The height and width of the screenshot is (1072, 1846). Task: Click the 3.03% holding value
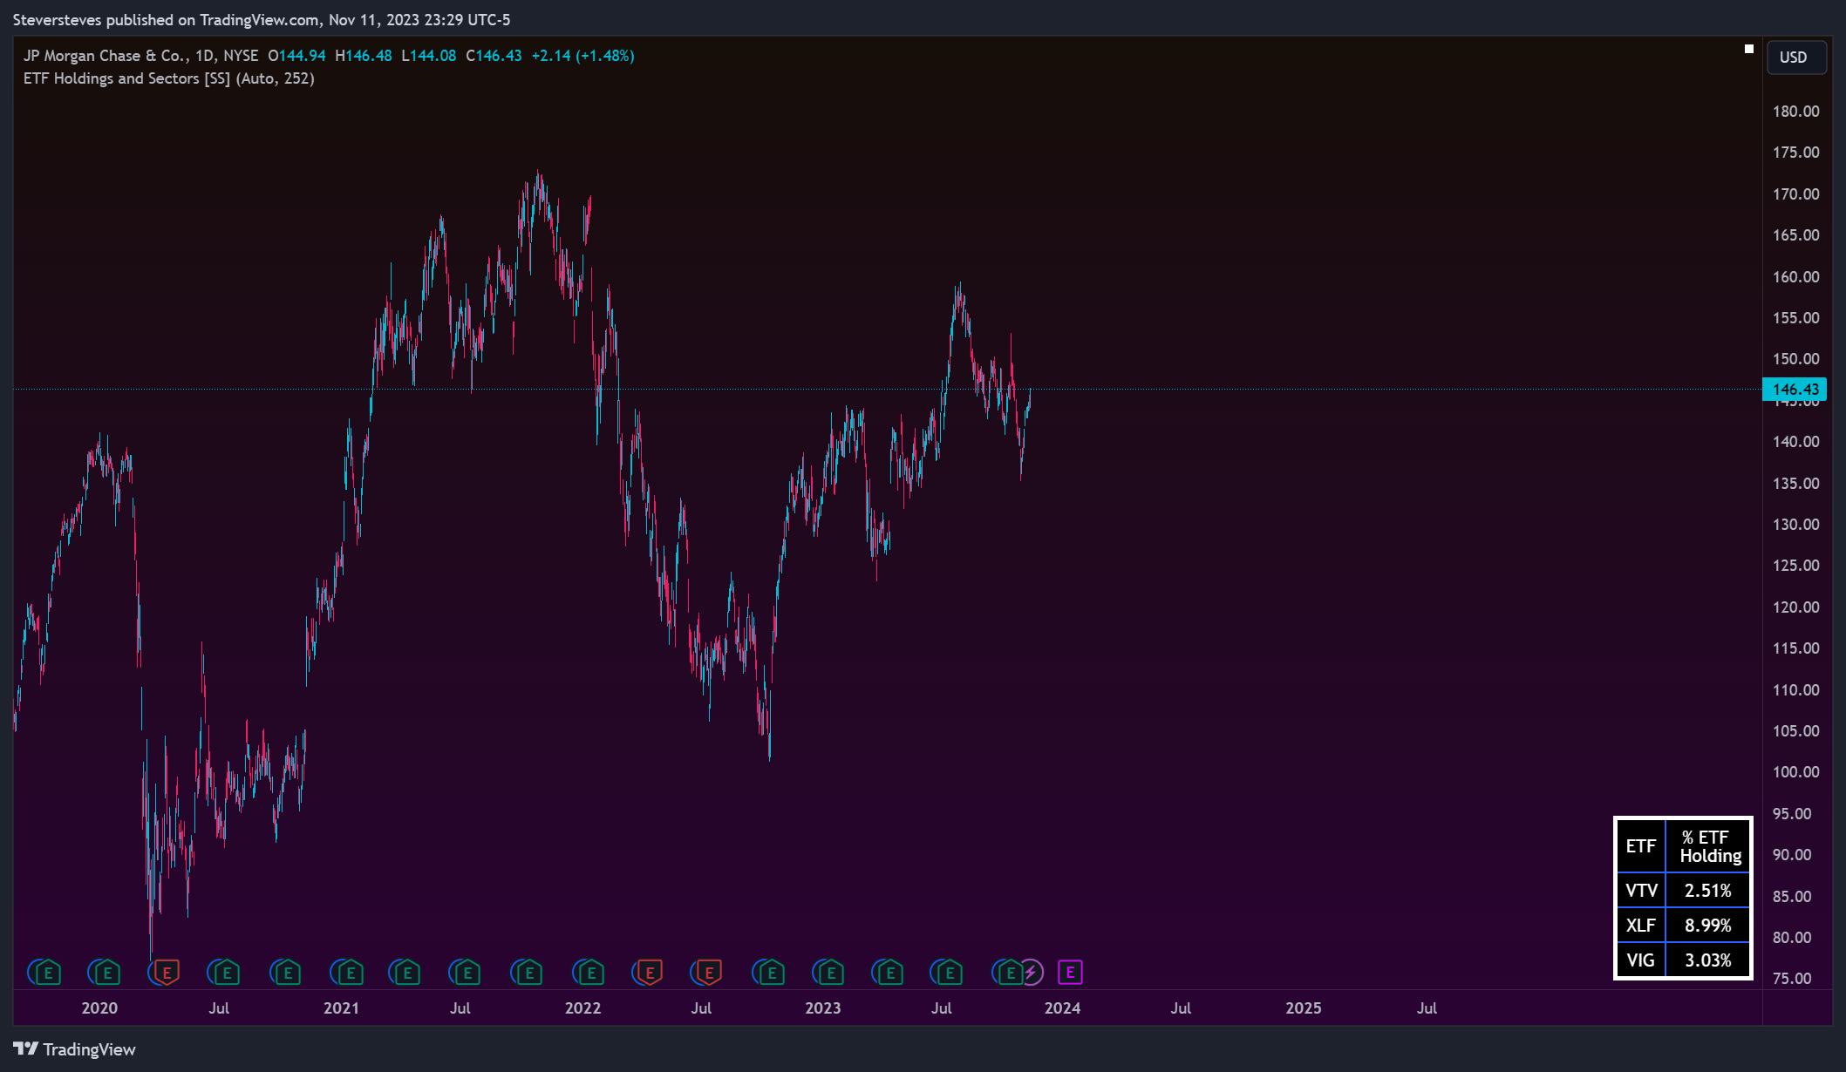pos(1707,960)
